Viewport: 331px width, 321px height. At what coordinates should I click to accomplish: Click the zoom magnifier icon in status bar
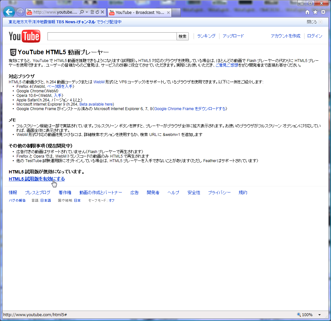pos(299,315)
